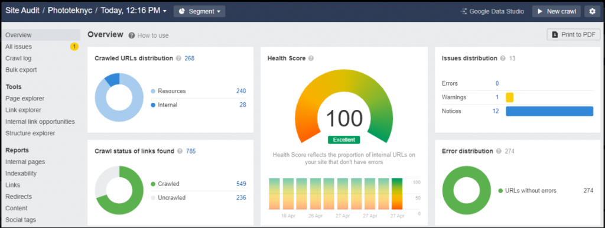Click the Excellent score label
This screenshot has width=605, height=228.
coord(344,139)
